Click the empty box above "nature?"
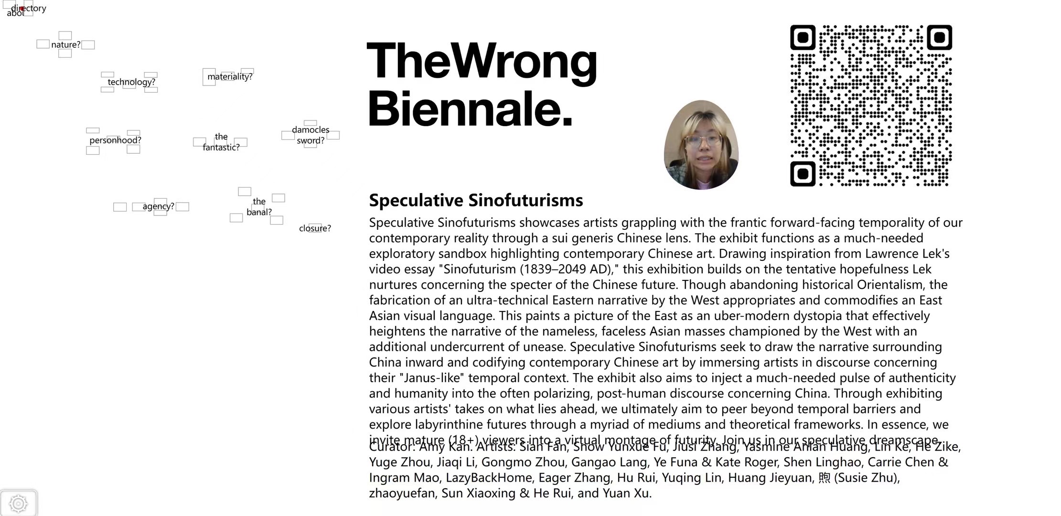 pos(65,35)
